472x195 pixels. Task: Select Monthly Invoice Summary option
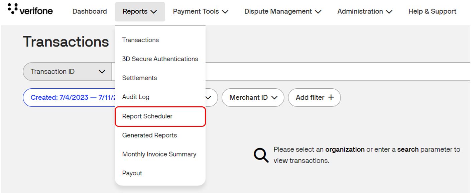point(159,154)
